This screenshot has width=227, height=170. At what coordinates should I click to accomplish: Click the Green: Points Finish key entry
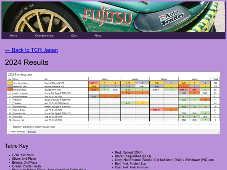26,166
